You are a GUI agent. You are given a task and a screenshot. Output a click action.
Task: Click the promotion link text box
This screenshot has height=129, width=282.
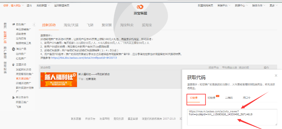click(x=232, y=117)
